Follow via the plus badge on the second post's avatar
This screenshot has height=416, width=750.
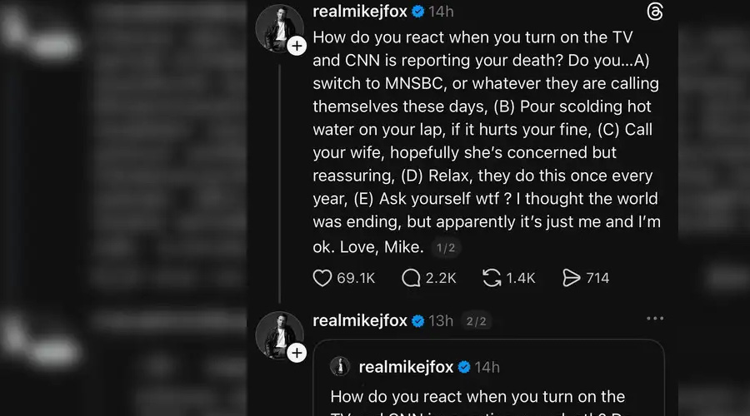tap(297, 354)
